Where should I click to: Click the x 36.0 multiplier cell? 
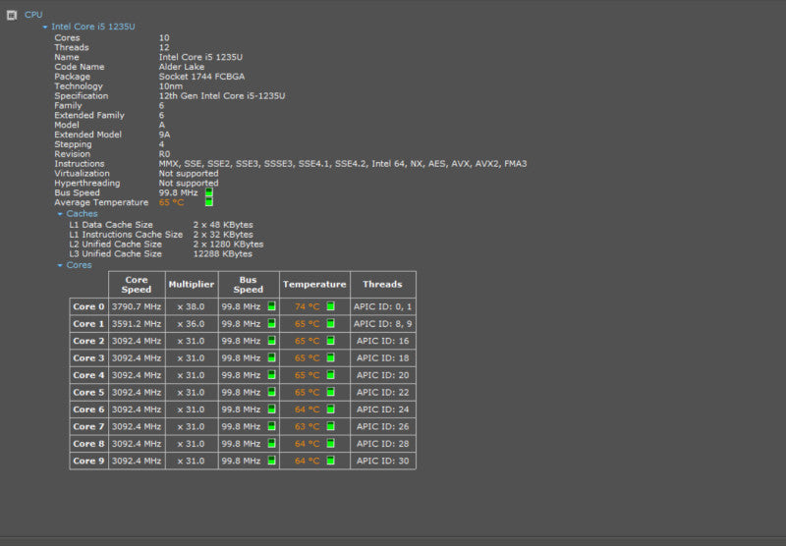click(191, 324)
